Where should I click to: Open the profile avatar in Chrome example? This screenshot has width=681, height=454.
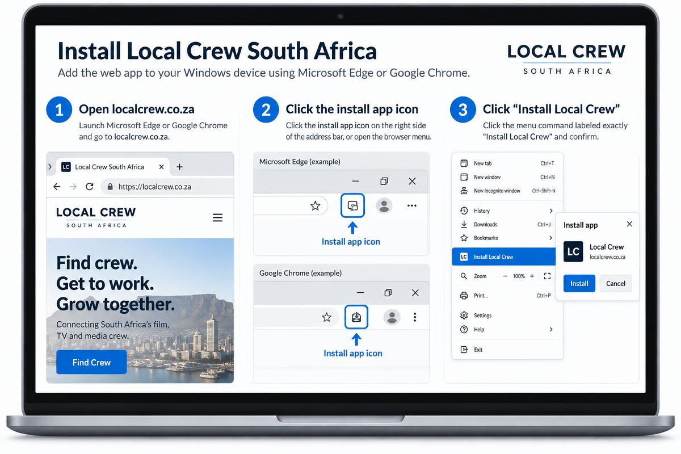pos(392,317)
